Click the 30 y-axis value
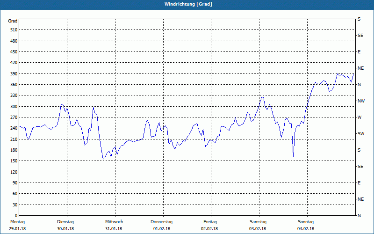This screenshot has height=234, width=374. [15, 205]
